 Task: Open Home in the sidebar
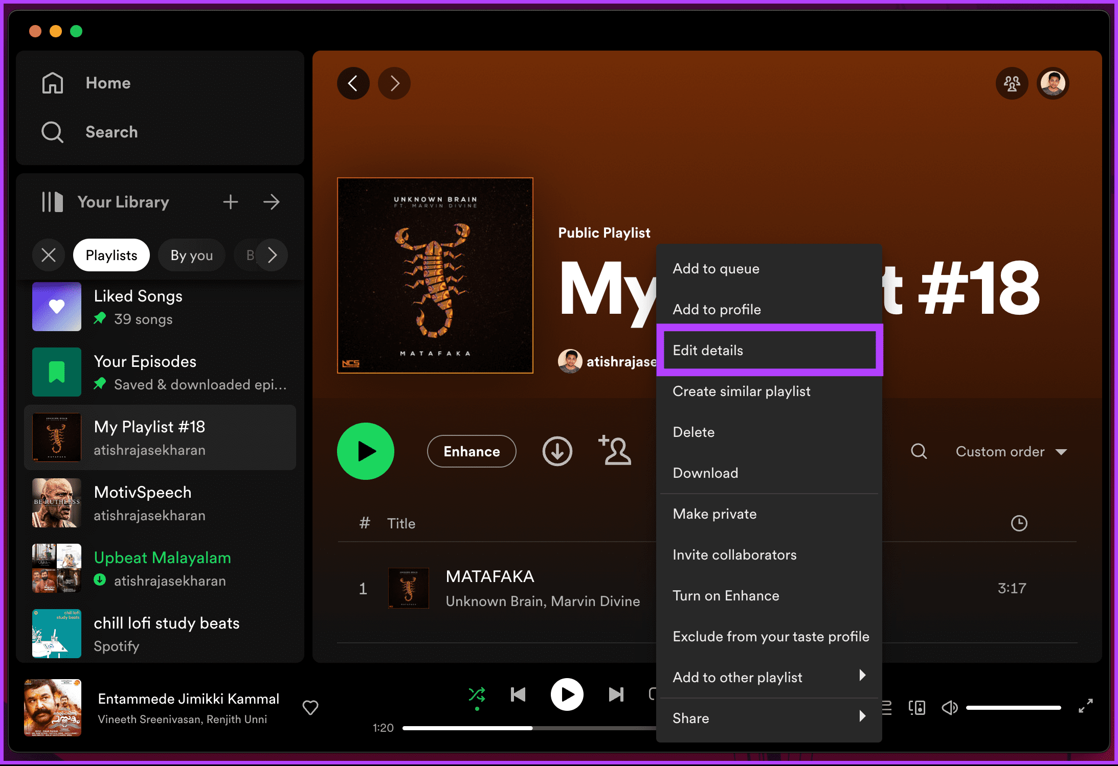86,83
